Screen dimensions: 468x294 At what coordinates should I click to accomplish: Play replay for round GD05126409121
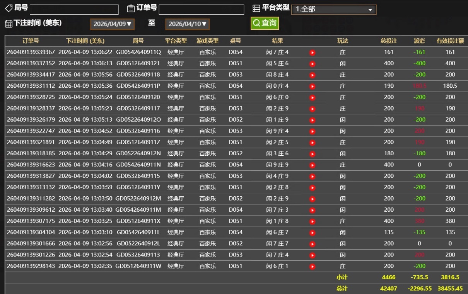coord(312,64)
